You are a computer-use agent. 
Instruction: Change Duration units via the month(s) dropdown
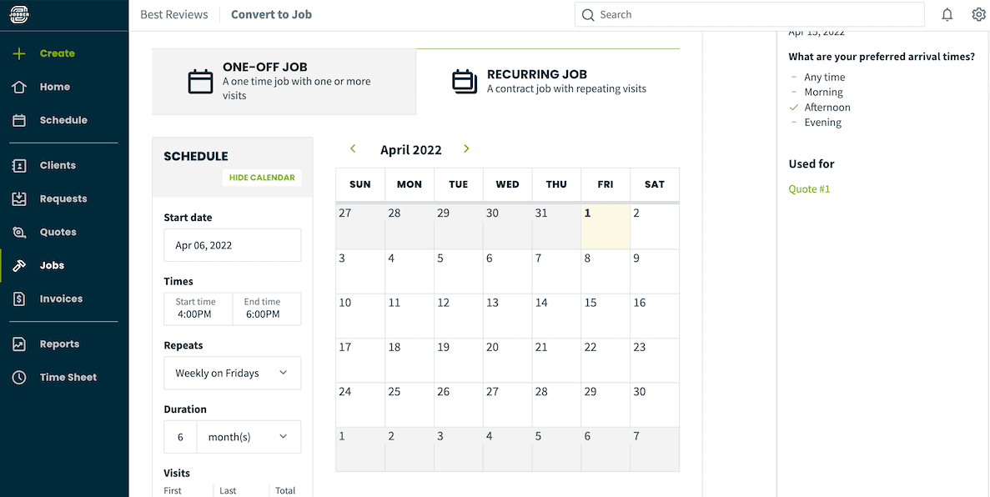click(248, 436)
